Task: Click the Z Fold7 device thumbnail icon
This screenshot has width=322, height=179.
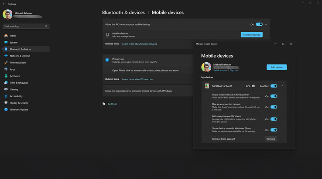Action: click(x=207, y=86)
